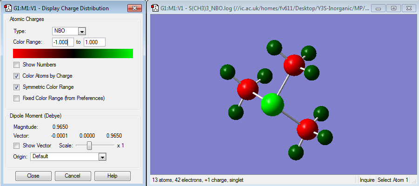Click the Color Range minimum field -1.000
The image size is (419, 186).
[x=63, y=42]
